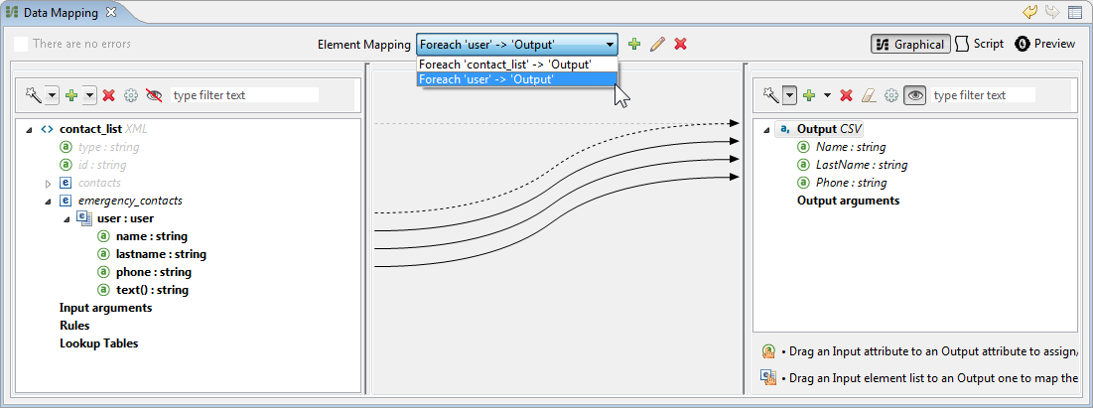Collapse the emergency_contacts node
The width and height of the screenshot is (1093, 408).
point(48,202)
